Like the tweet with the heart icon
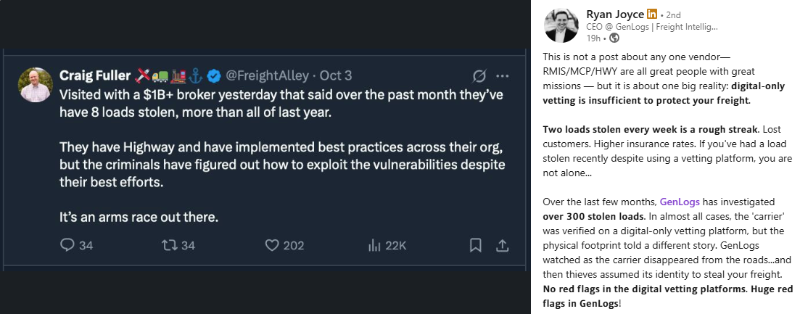This screenshot has height=314, width=800. pos(272,246)
